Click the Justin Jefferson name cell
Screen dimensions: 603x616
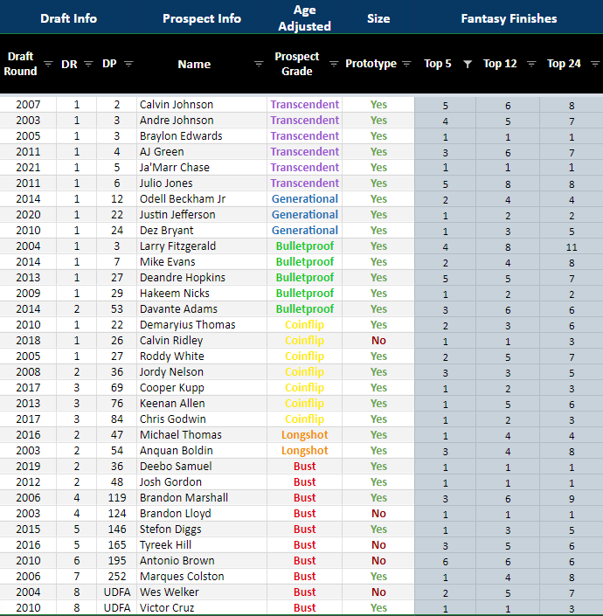coord(202,214)
